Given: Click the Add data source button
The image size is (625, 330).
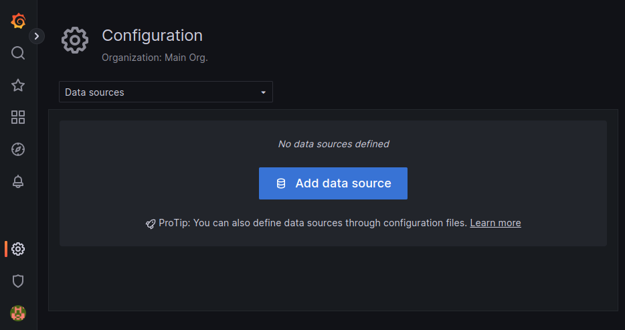Looking at the screenshot, I should click(x=333, y=183).
